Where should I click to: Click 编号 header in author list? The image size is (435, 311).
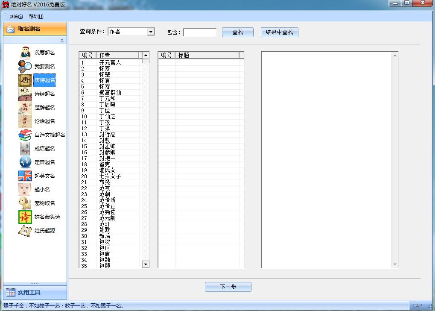pyautogui.click(x=88, y=55)
